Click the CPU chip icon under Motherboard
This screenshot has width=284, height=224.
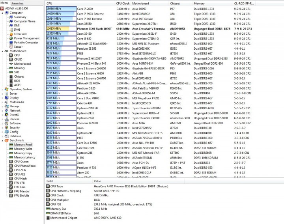click(11, 55)
